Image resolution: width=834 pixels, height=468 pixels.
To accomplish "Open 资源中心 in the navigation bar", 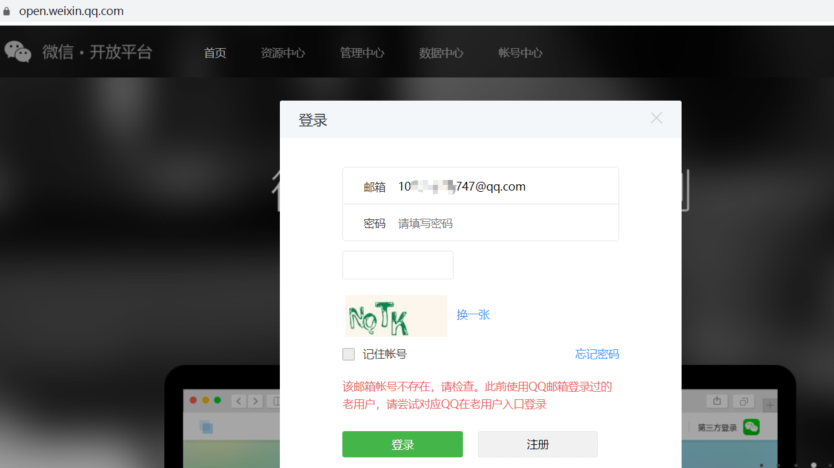I will point(283,53).
